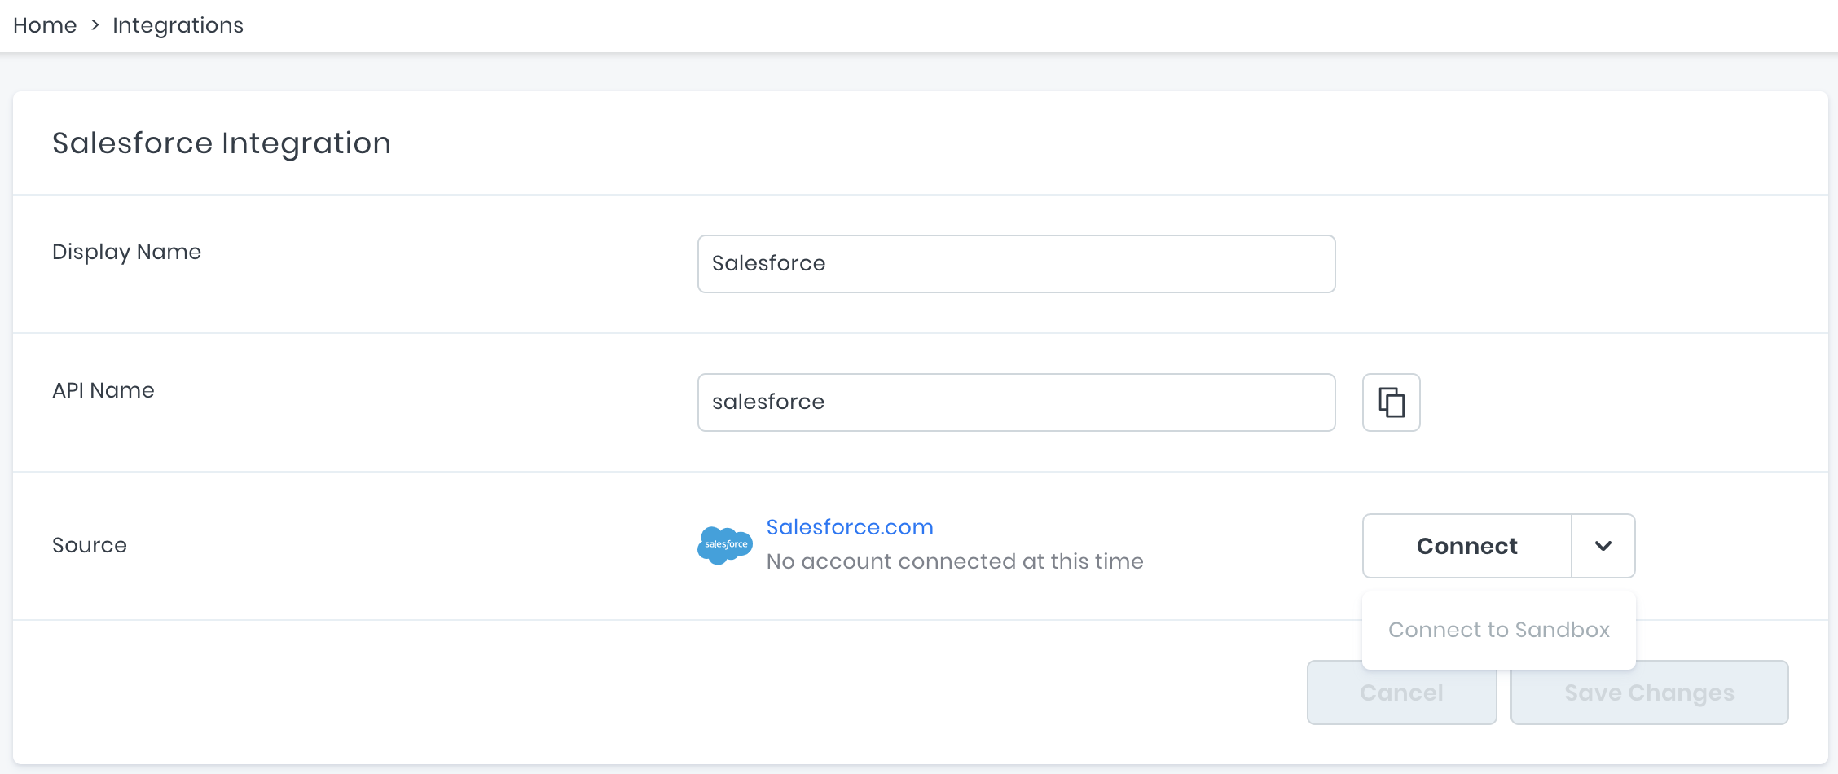Navigate to Integrations breadcrumb
1838x774 pixels.
pos(178,25)
